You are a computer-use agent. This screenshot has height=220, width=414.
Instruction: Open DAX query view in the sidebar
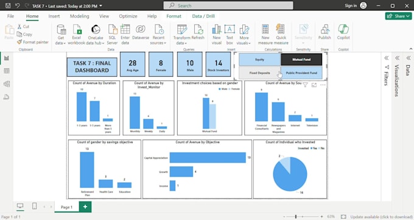(x=7, y=97)
